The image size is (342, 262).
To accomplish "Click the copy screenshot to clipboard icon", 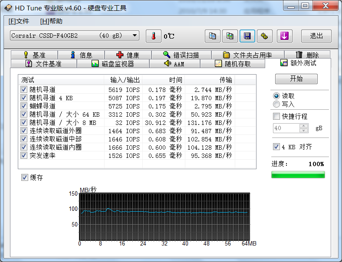I will 230,36.
